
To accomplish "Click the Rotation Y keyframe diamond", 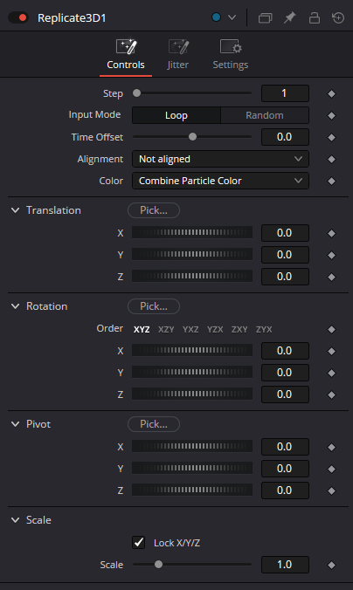I will 331,373.
